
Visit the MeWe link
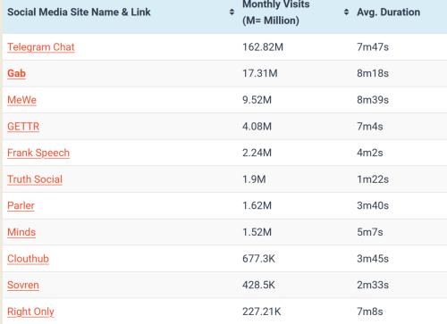pyautogui.click(x=21, y=100)
